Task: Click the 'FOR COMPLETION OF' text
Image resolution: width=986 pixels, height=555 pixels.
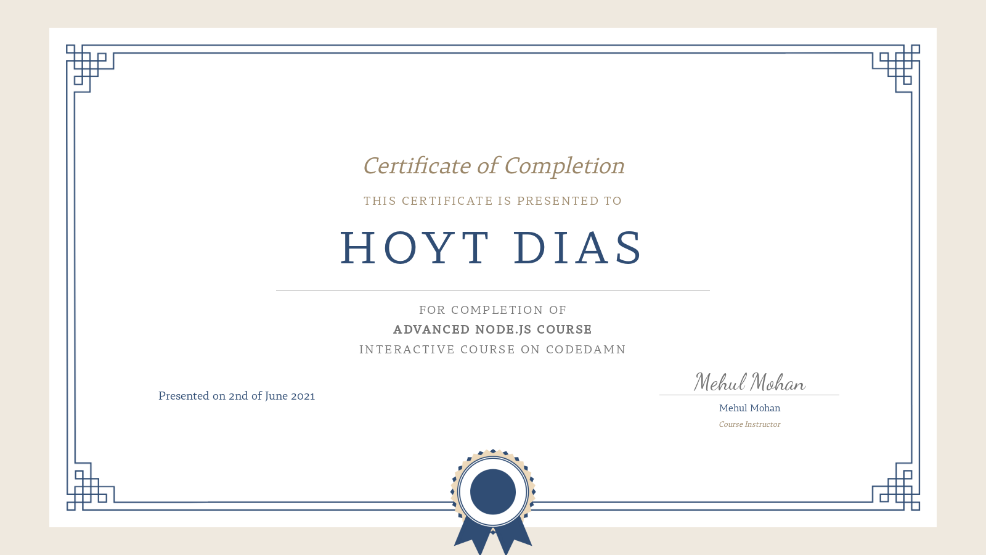Action: point(492,310)
